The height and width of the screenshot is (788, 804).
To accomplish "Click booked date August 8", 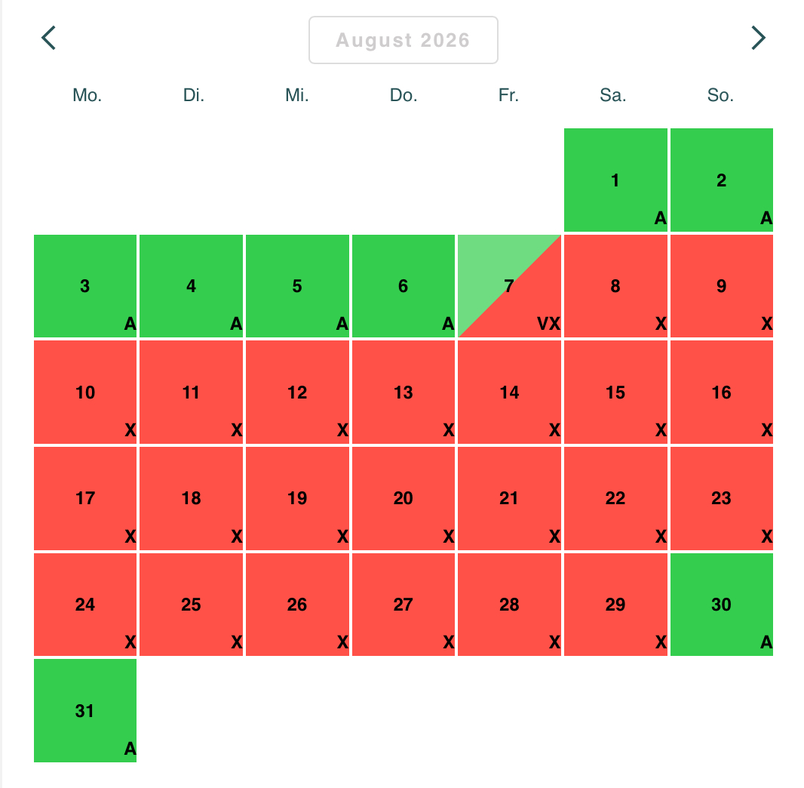I will (615, 286).
